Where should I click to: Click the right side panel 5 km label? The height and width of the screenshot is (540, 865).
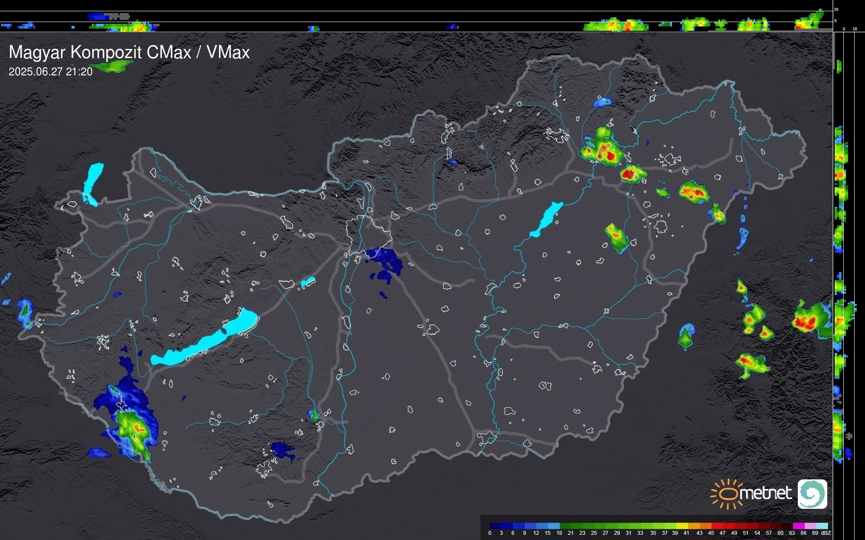click(844, 29)
